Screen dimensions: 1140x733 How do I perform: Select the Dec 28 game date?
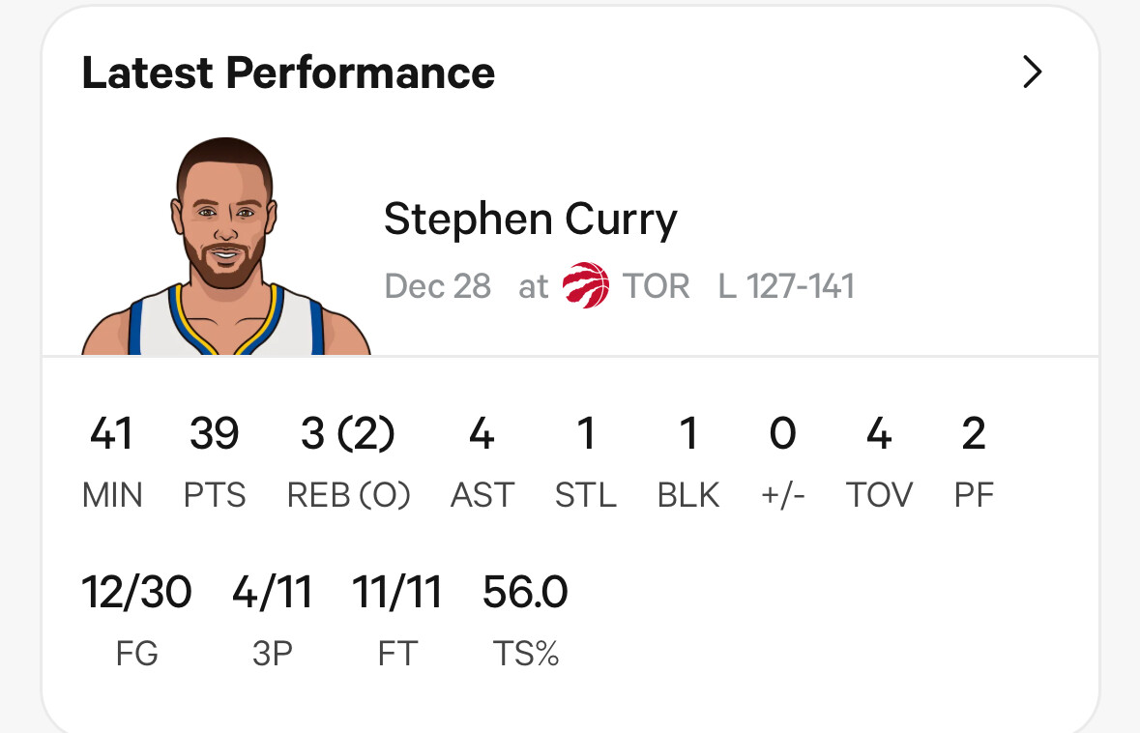pos(438,286)
